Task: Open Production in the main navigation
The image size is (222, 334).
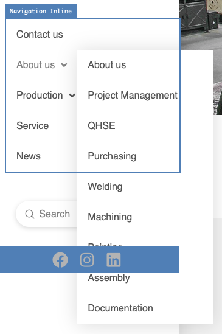Action: coord(40,96)
